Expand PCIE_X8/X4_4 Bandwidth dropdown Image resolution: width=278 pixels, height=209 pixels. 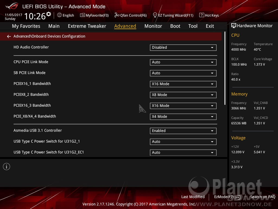click(x=183, y=116)
